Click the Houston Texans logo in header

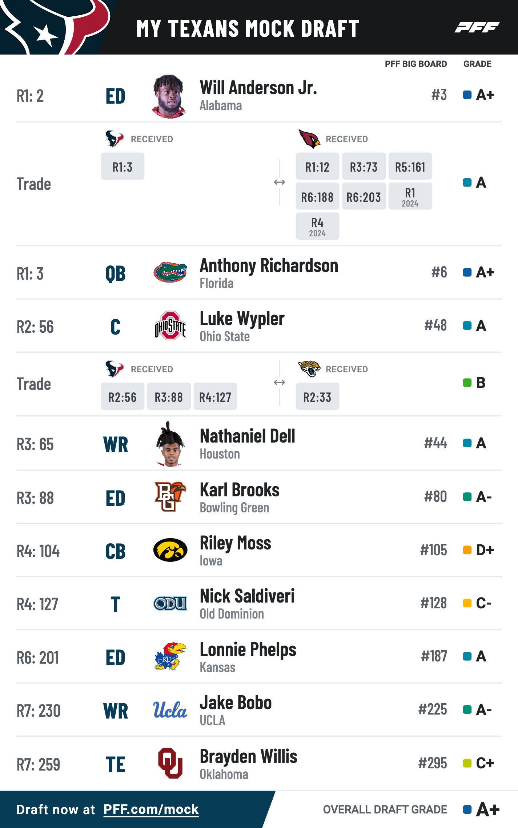click(x=55, y=26)
